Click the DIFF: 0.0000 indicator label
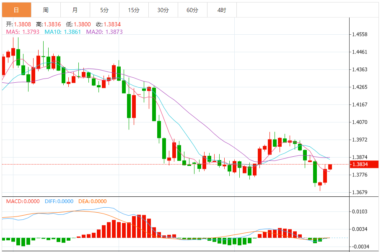The height and width of the screenshot is (252, 381). pos(59,201)
